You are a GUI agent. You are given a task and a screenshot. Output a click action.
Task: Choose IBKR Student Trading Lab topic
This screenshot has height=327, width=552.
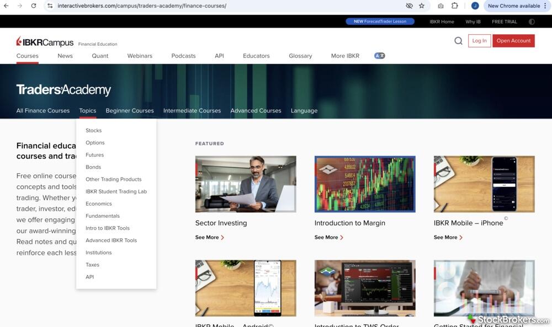116,191
